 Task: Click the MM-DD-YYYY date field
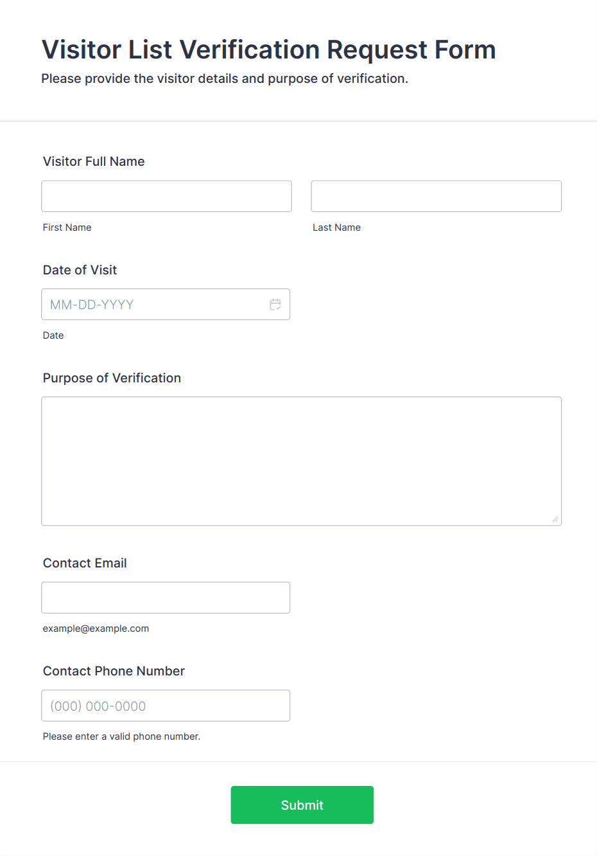pyautogui.click(x=154, y=305)
